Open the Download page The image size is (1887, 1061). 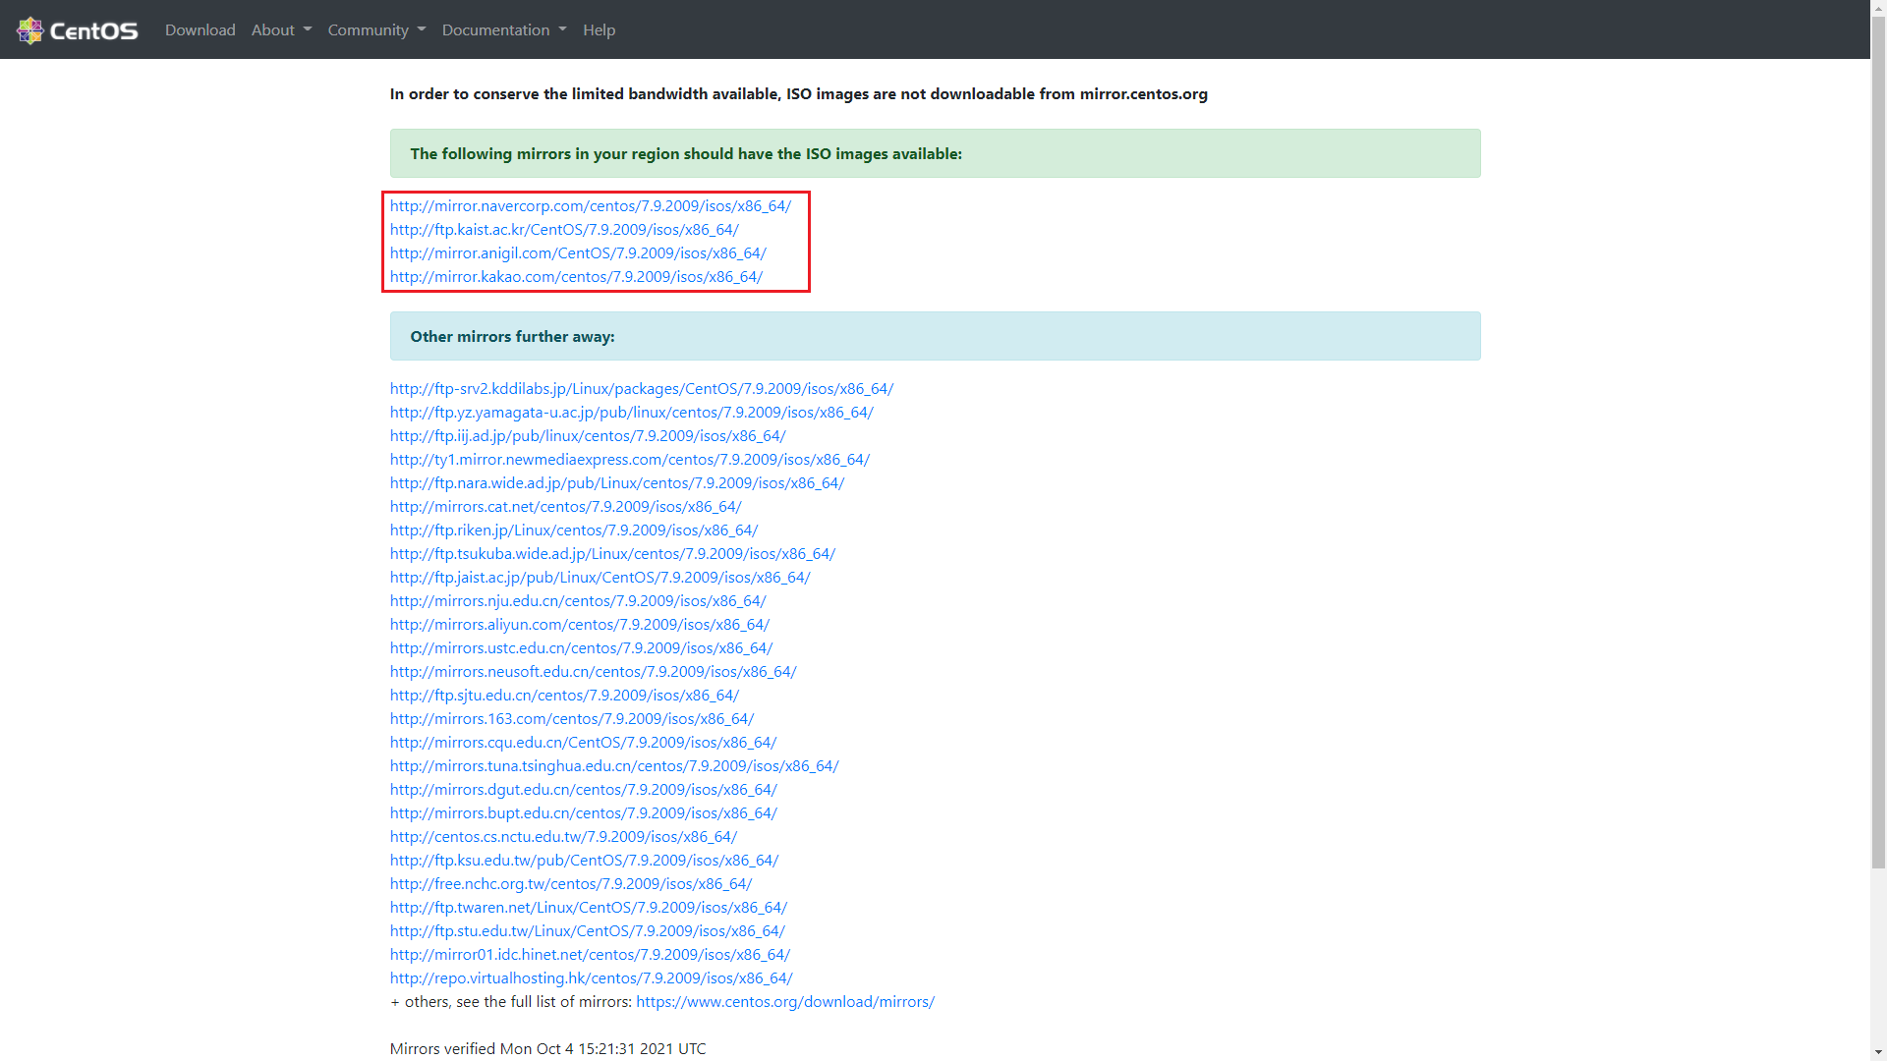click(200, 29)
